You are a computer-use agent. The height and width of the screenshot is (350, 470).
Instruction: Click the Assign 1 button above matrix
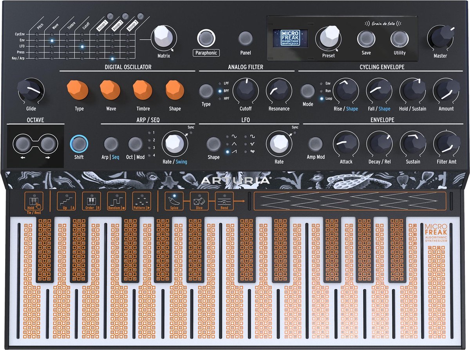[111, 16]
